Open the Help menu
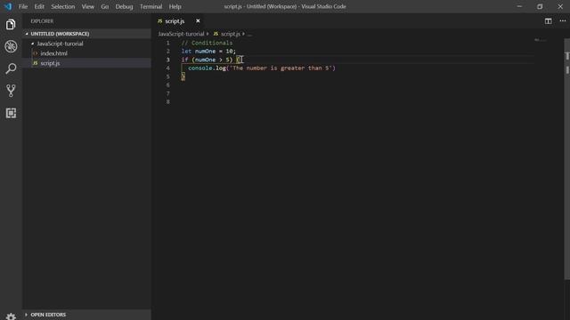The height and width of the screenshot is (320, 570). coord(175,6)
